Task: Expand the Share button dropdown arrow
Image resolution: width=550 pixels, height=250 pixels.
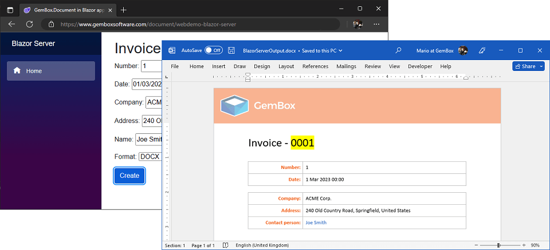Action: pyautogui.click(x=541, y=66)
